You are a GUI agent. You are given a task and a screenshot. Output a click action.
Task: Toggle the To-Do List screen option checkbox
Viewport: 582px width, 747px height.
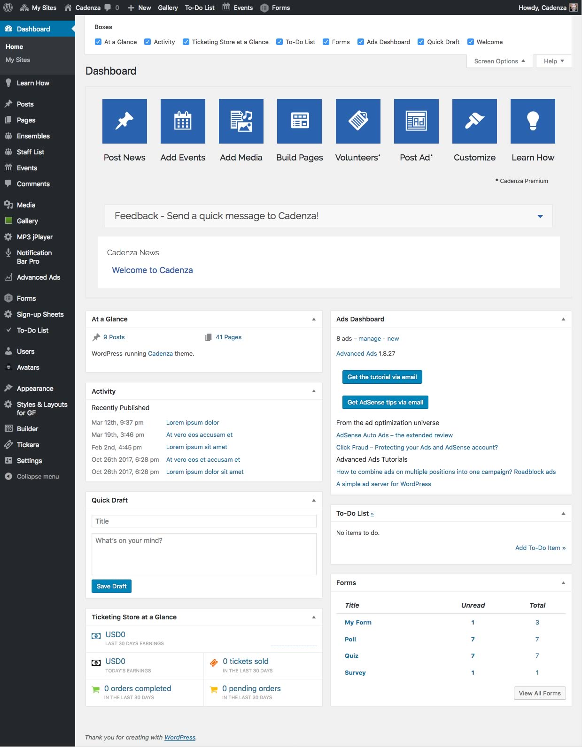click(x=279, y=42)
